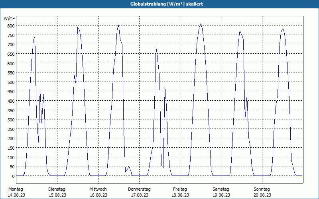Click Monday's radiation peak near 740

coord(35,37)
